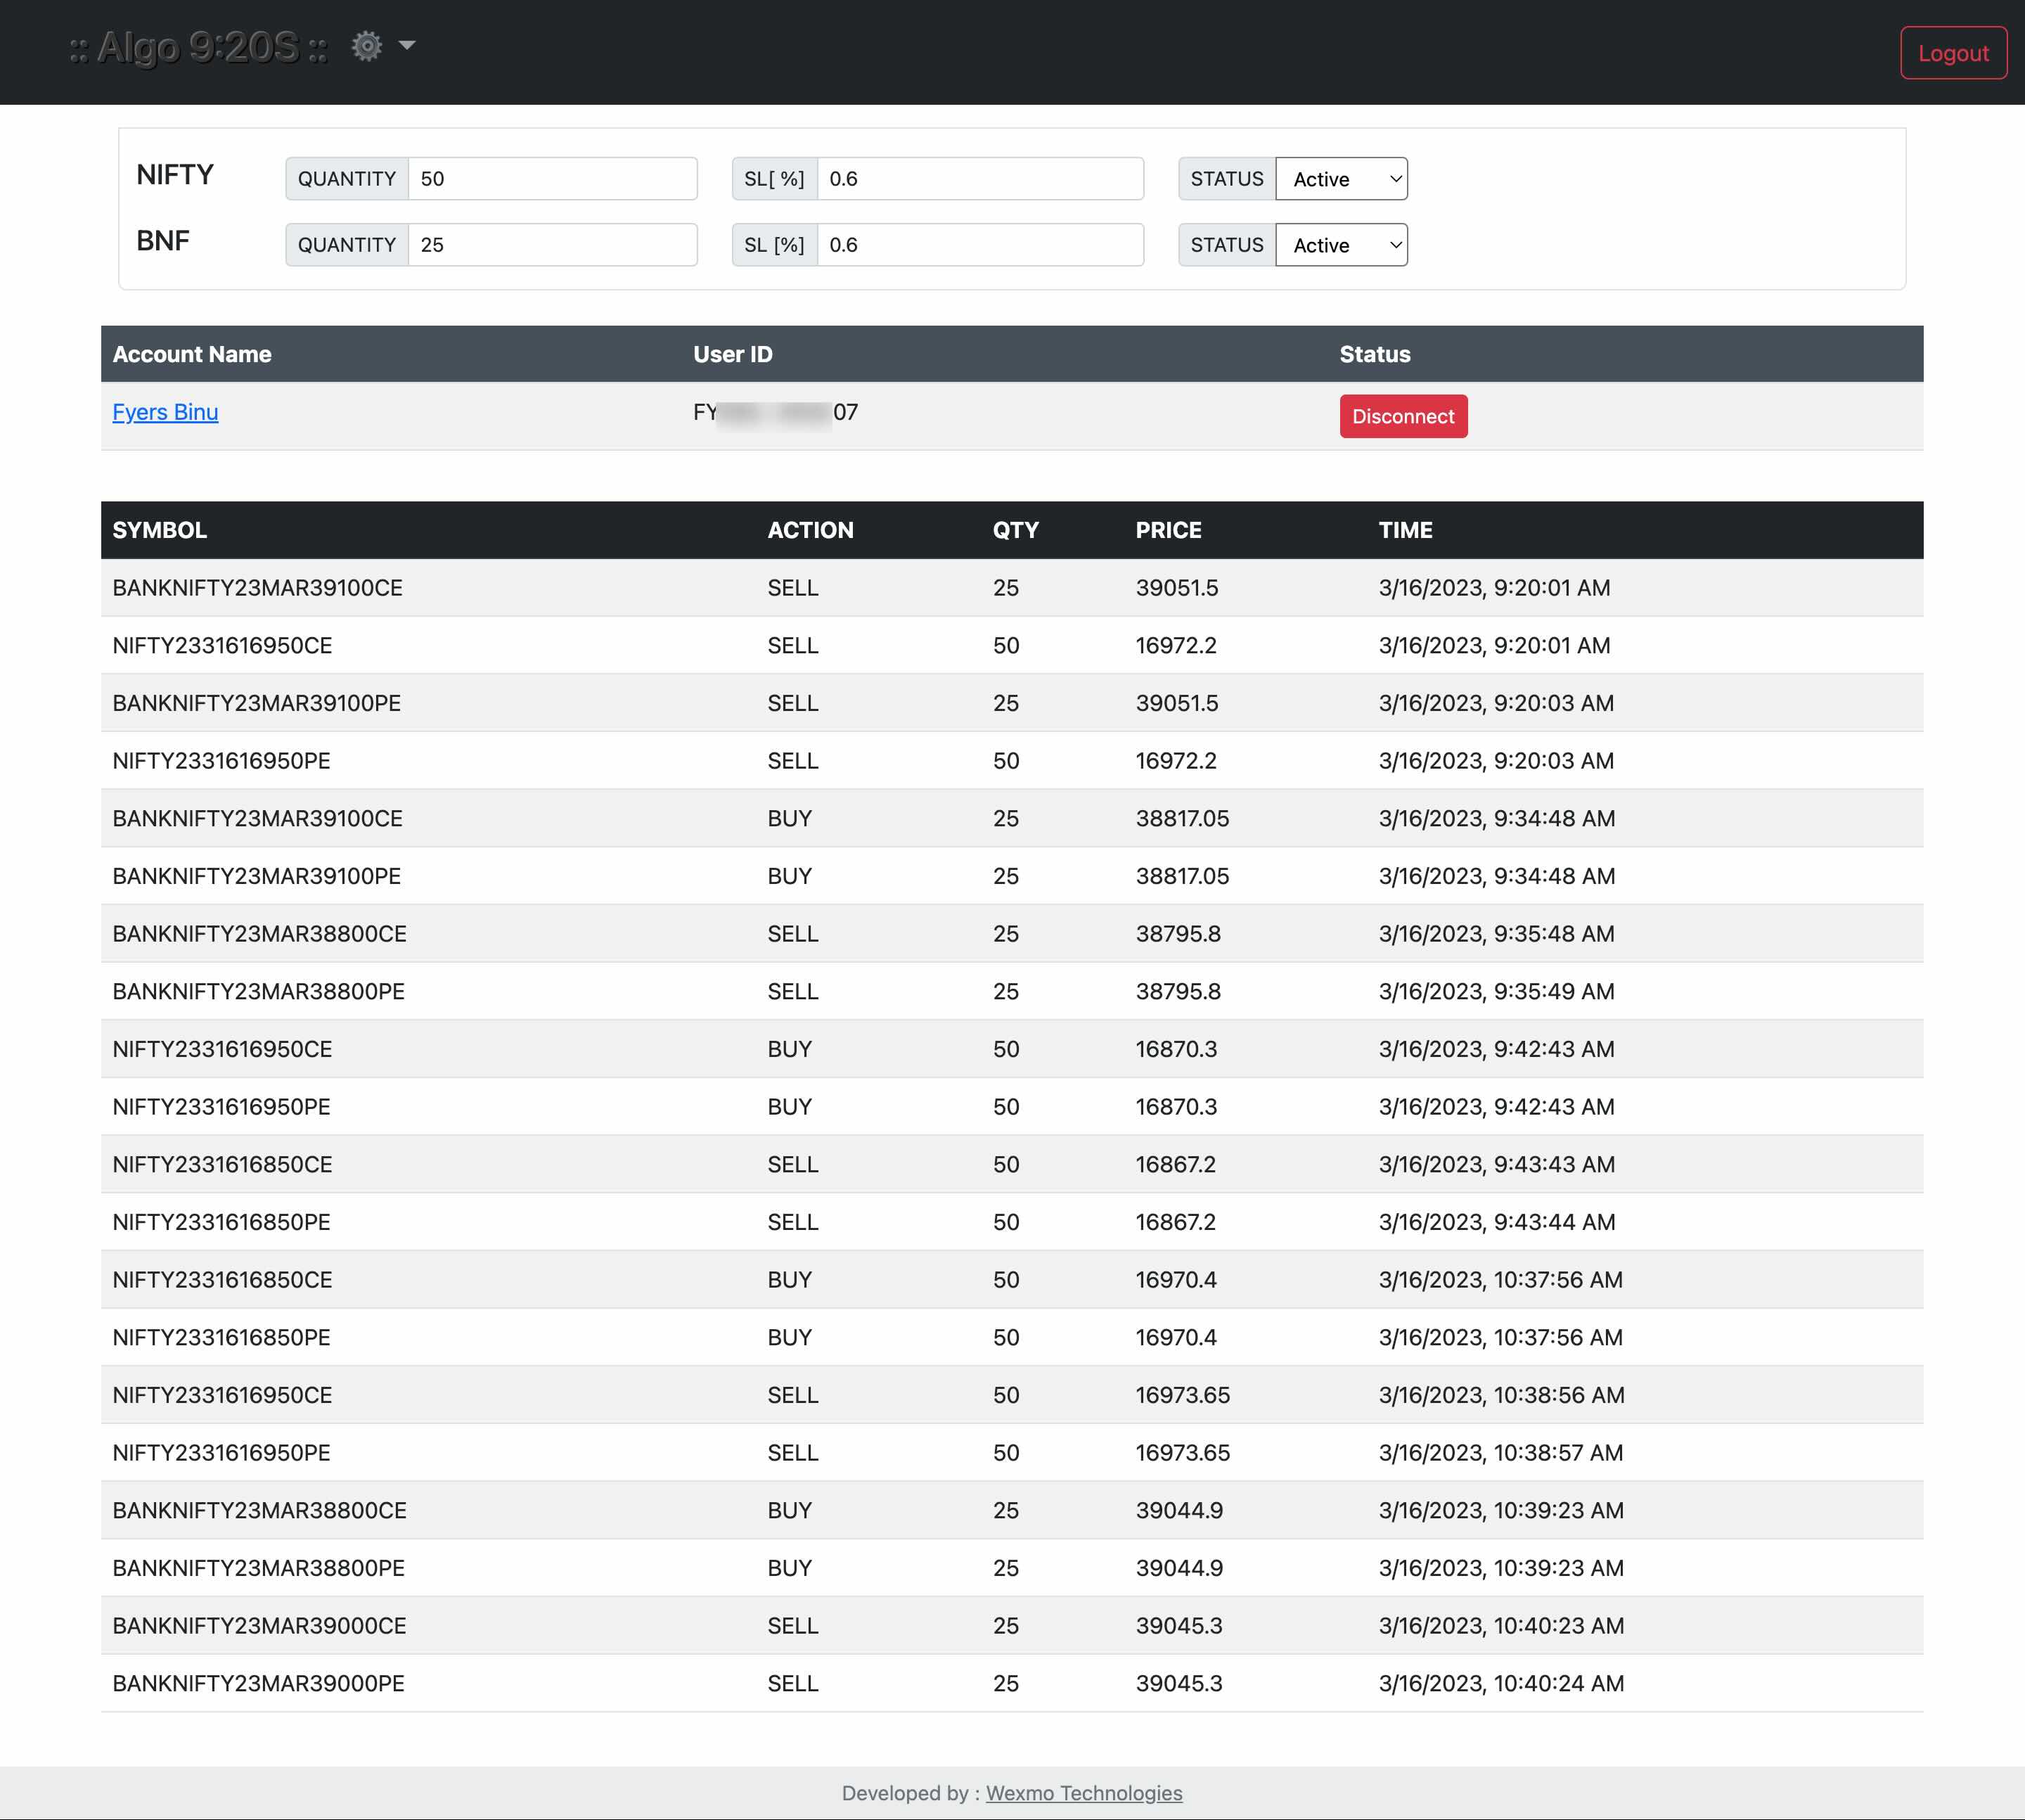Visit the Wexmo Technologies footer link
The height and width of the screenshot is (1820, 2025).
(x=1083, y=1793)
